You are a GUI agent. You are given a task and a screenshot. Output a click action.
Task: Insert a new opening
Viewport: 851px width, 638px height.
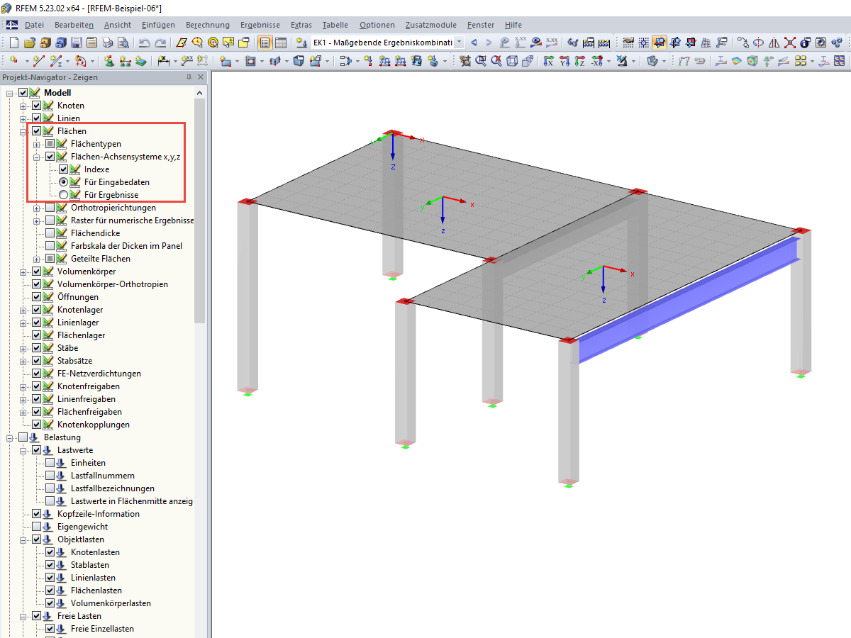click(250, 61)
